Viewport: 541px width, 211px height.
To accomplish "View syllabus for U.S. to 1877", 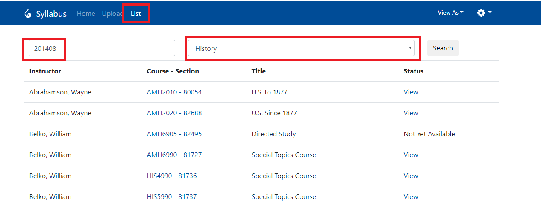I will (411, 92).
